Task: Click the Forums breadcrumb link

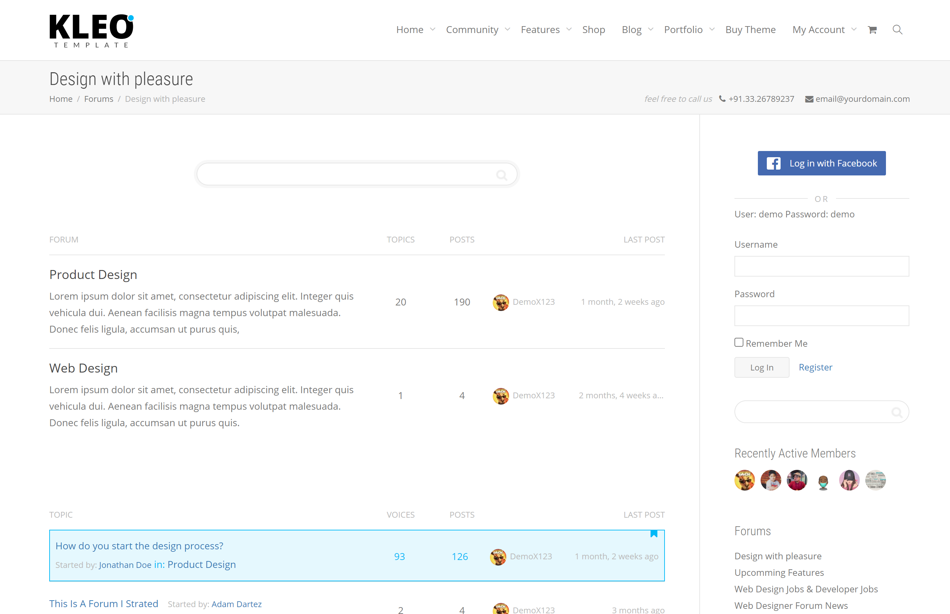Action: 98,99
